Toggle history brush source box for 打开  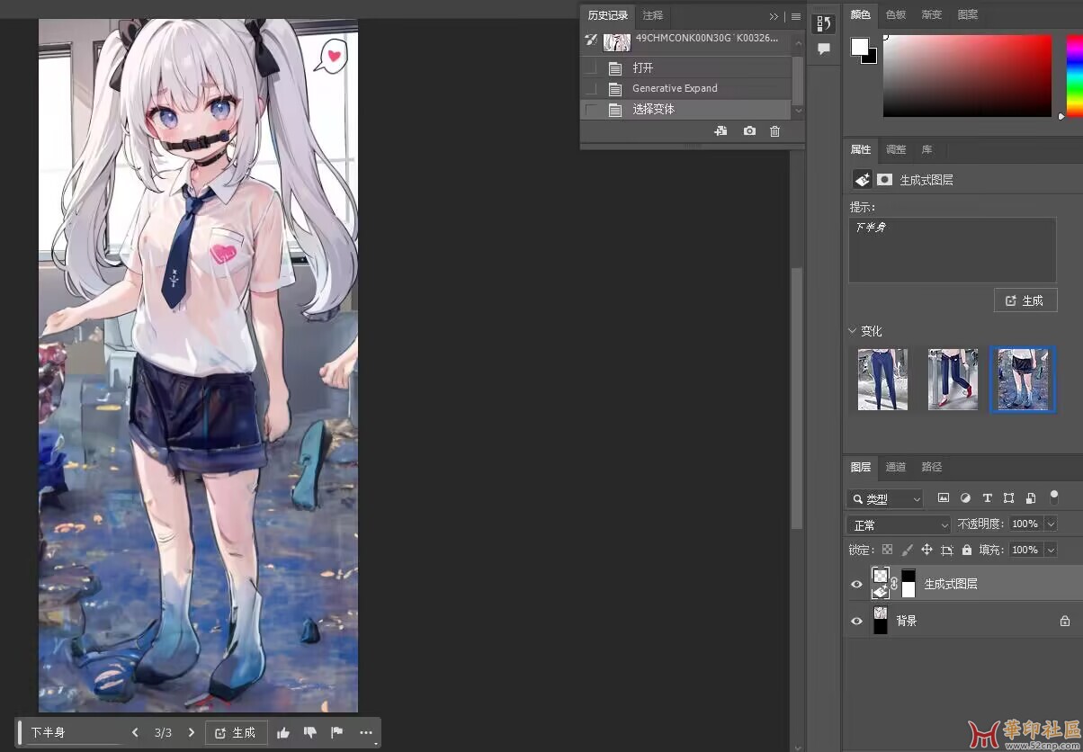point(591,67)
